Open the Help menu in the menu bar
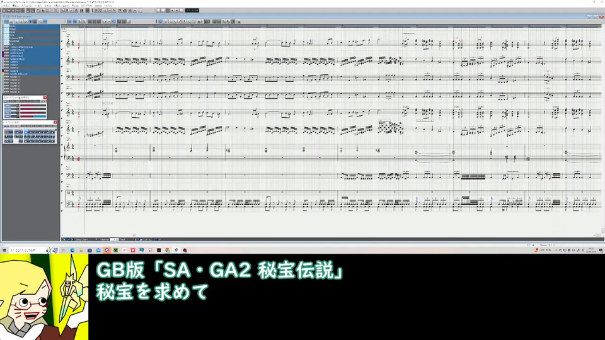Screen dimensions: 605x340 tap(108, 6)
